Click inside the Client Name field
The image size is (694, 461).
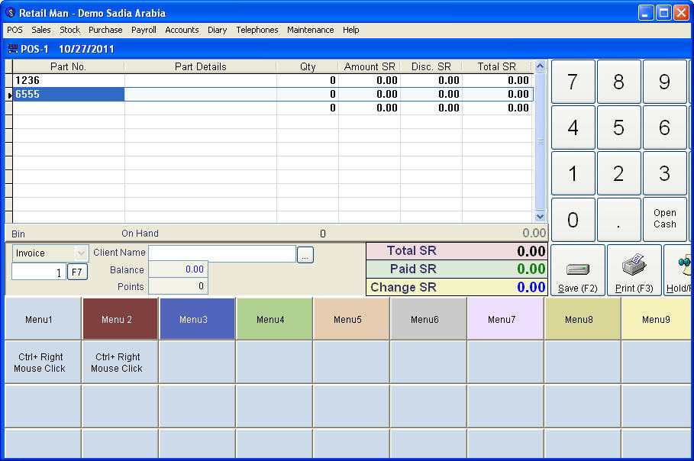(221, 253)
